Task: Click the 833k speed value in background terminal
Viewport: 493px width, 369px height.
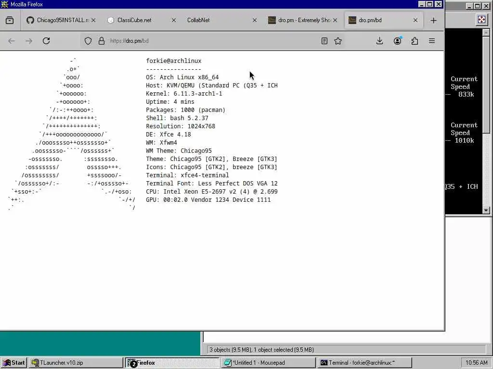Action: (466, 95)
